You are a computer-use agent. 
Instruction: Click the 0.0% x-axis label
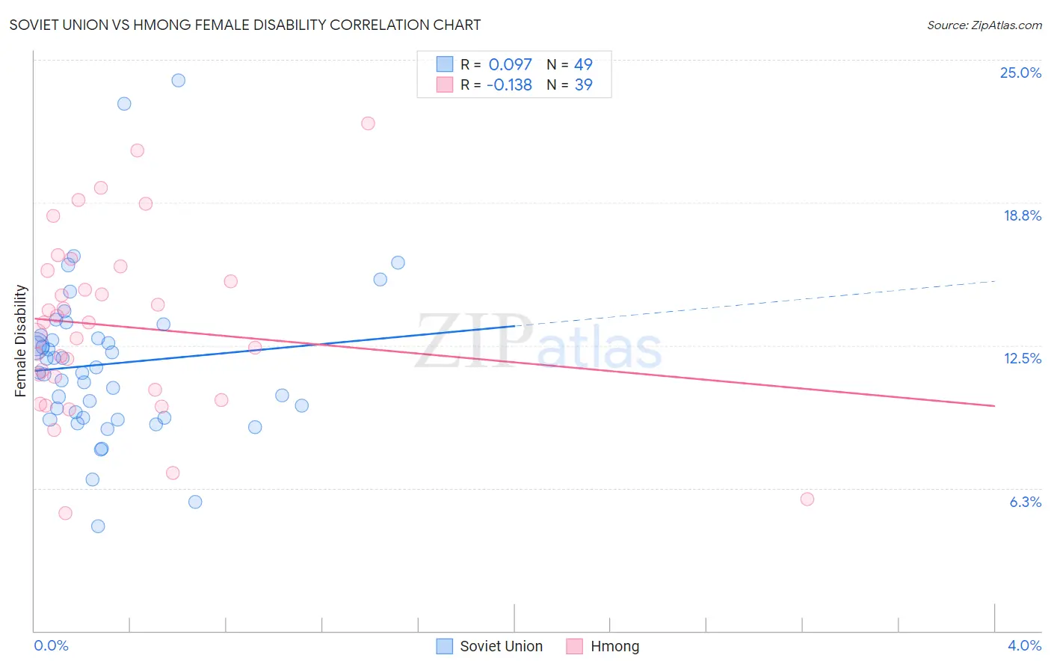[x=52, y=645]
